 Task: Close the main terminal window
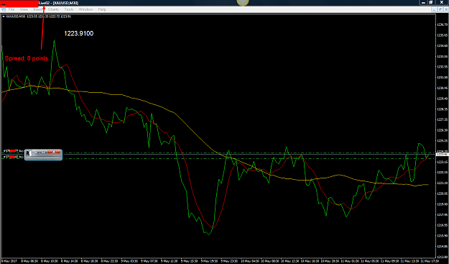441,3
